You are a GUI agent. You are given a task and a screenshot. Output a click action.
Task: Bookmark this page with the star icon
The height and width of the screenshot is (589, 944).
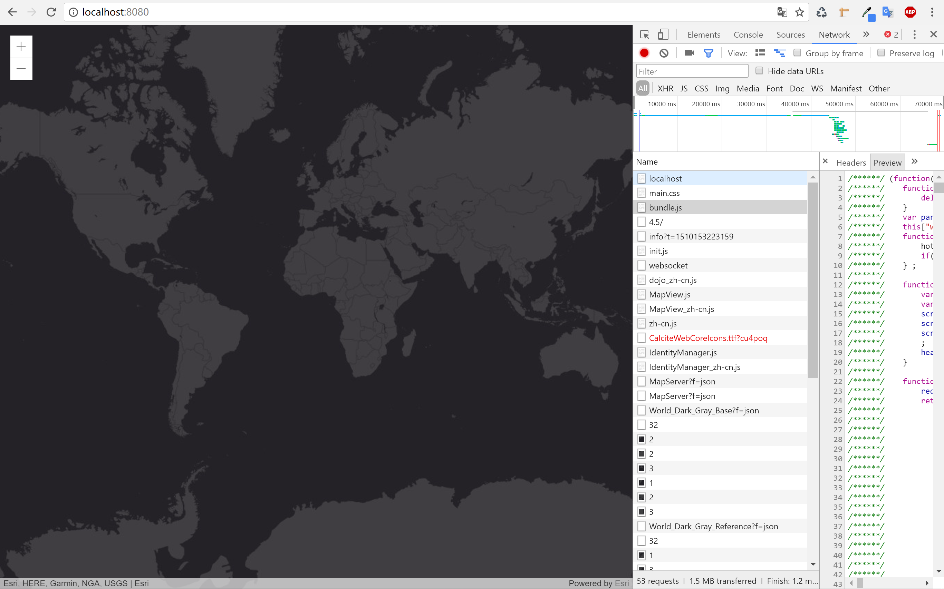point(799,12)
